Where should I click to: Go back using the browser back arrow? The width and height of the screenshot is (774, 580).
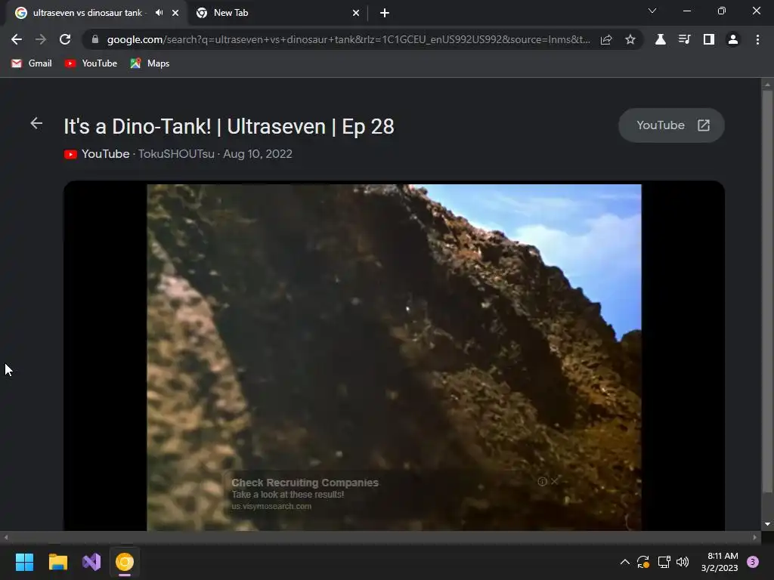[x=17, y=39]
